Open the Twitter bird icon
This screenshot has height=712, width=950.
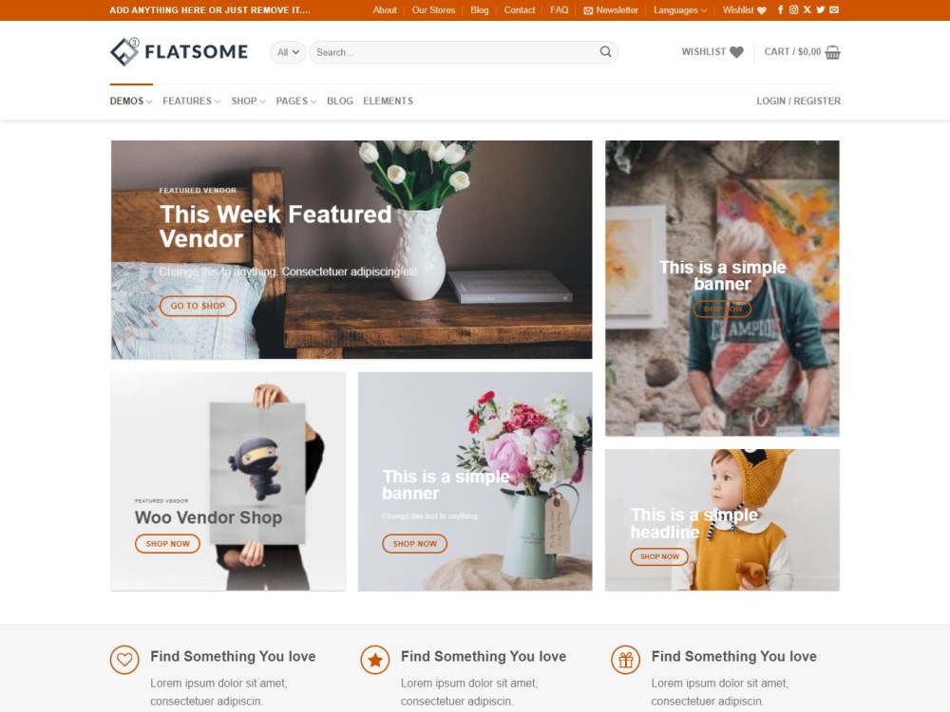(x=821, y=9)
